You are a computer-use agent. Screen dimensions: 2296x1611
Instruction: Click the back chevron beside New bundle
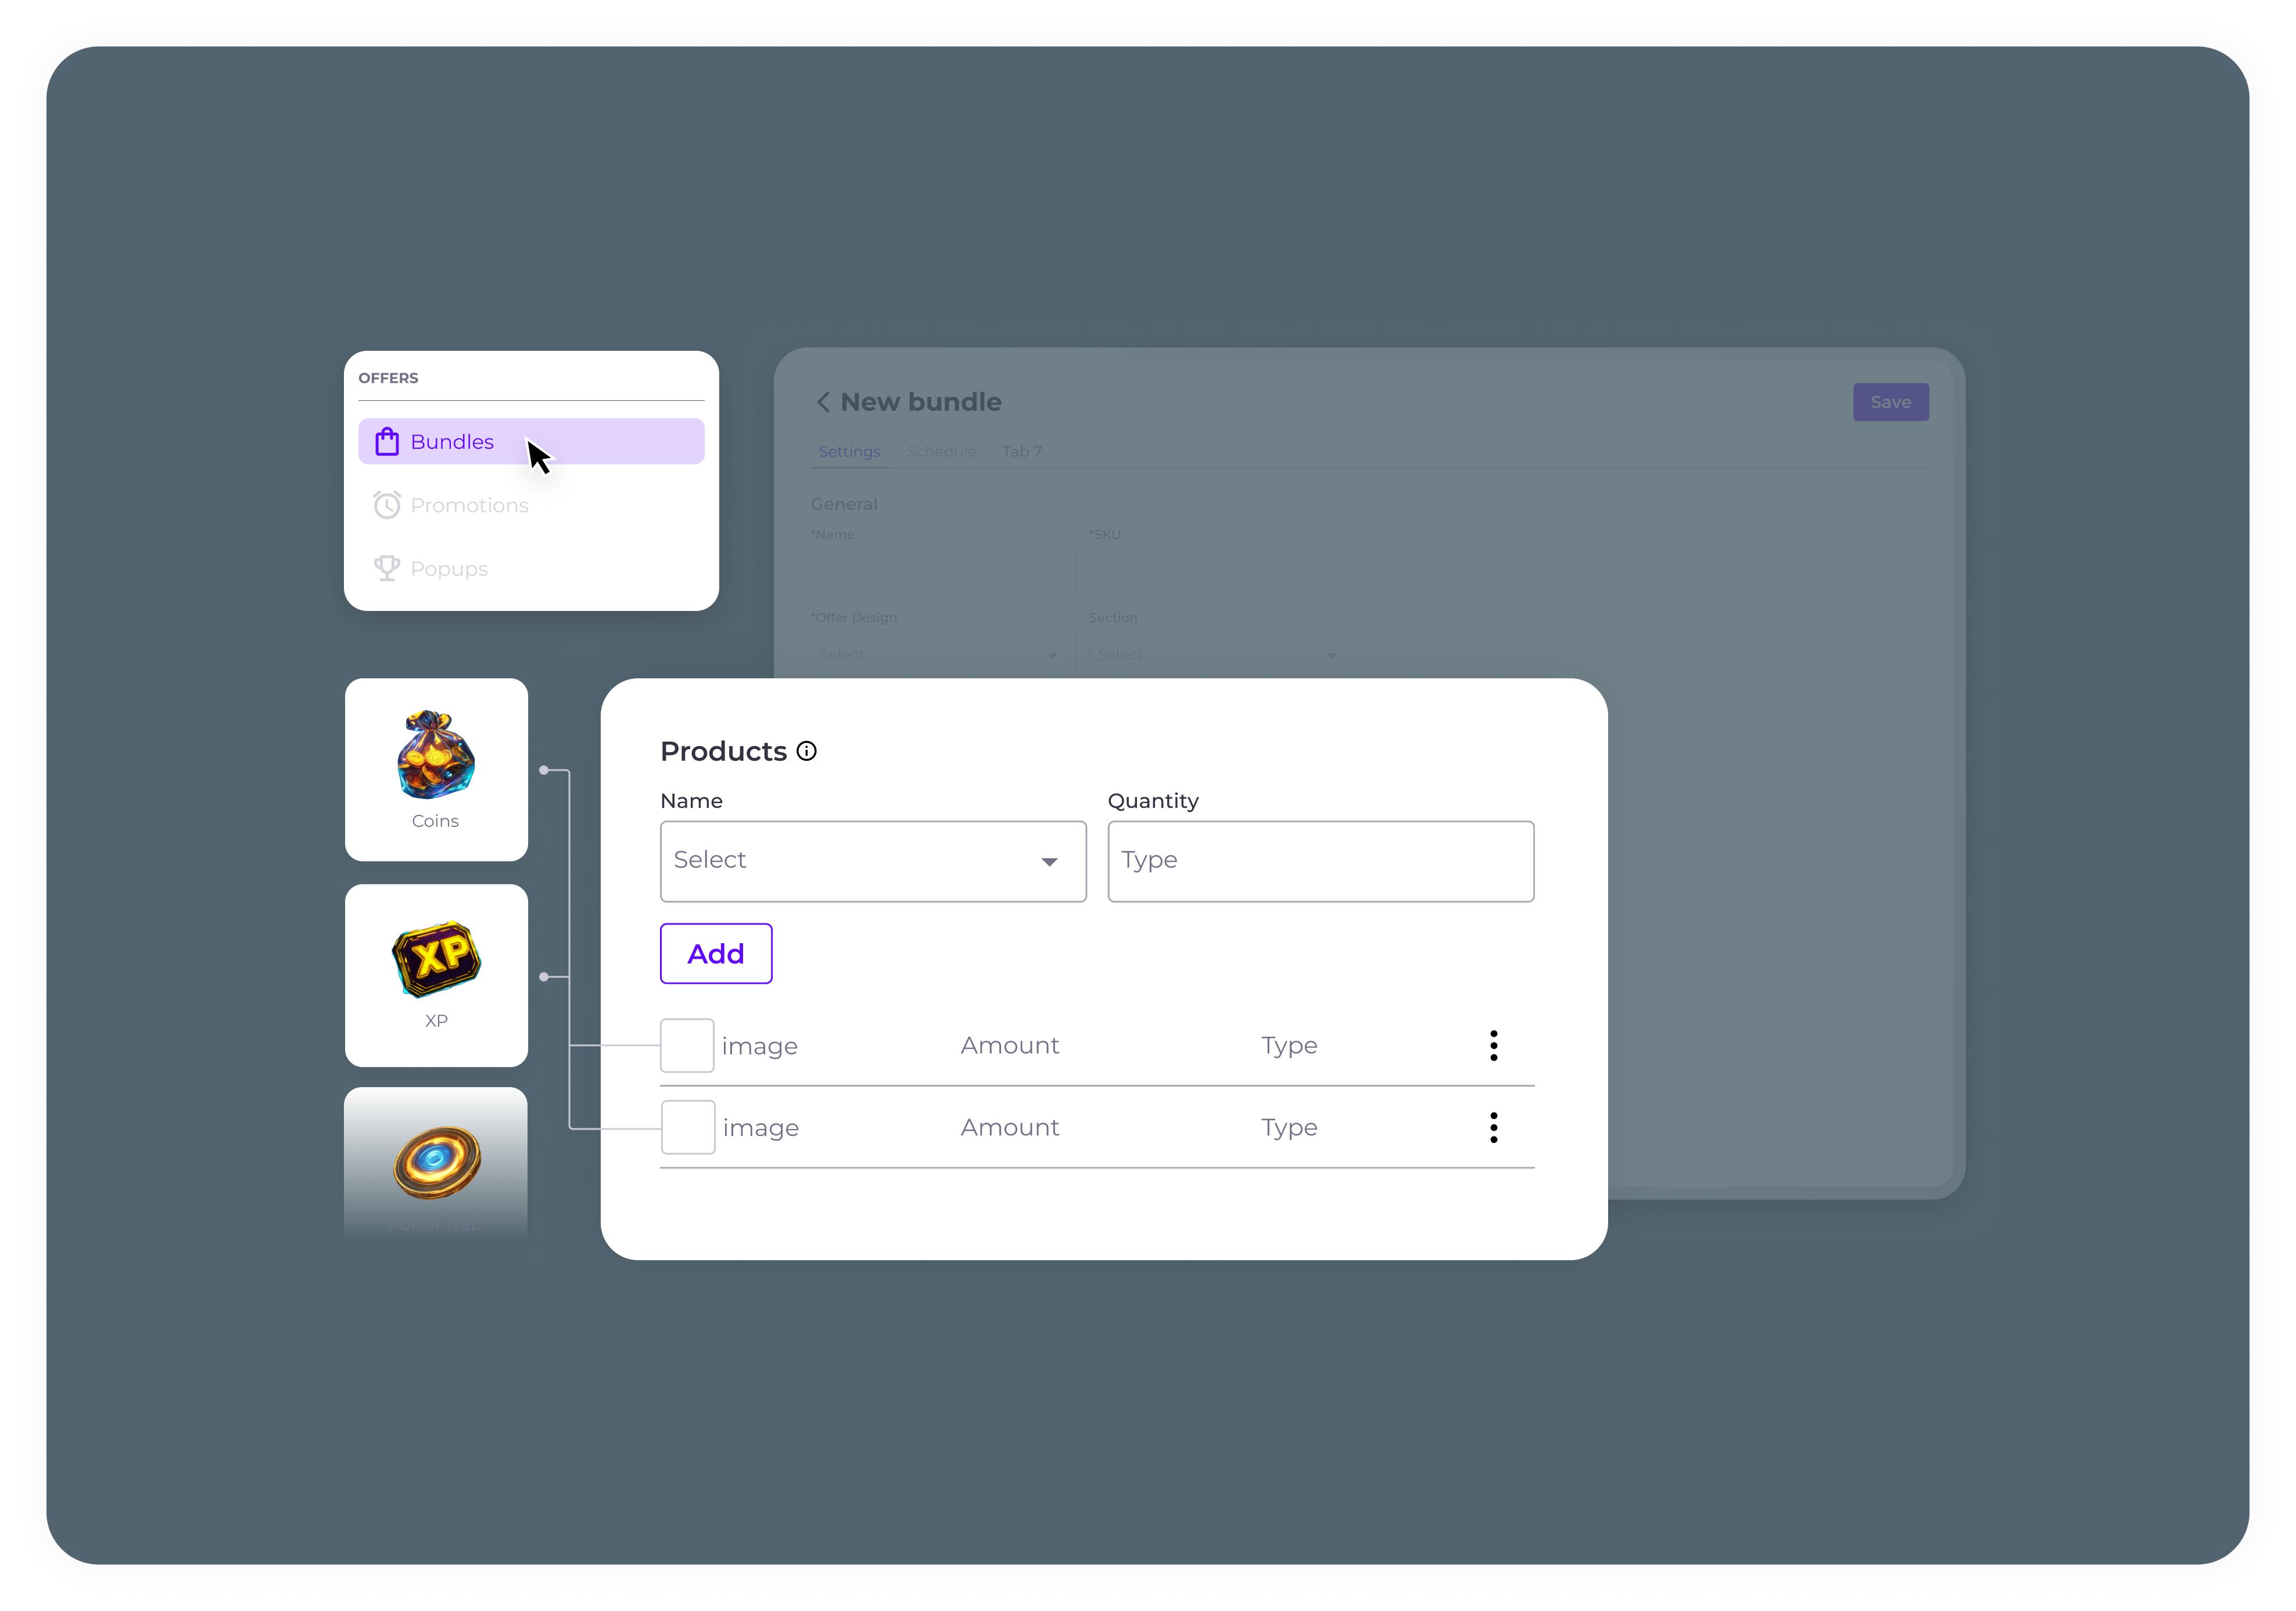tap(823, 402)
